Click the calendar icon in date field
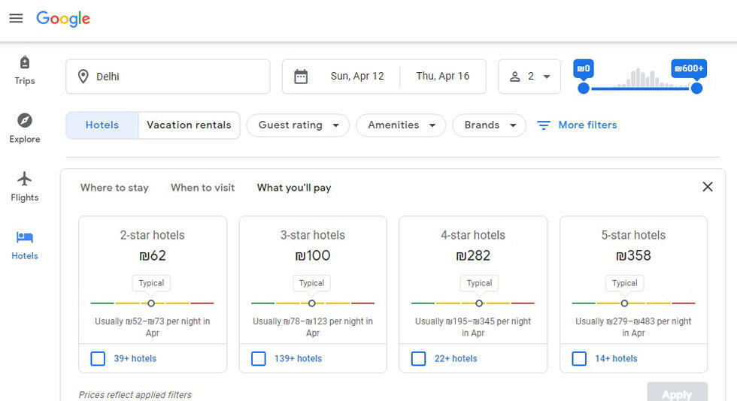The height and width of the screenshot is (401, 737). (x=301, y=77)
